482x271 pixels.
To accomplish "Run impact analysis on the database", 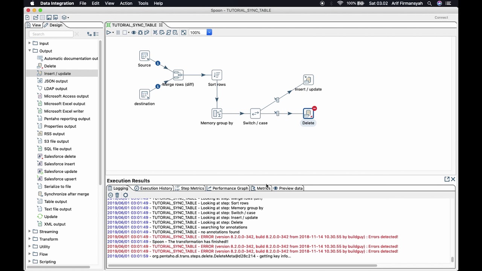I will point(162,33).
